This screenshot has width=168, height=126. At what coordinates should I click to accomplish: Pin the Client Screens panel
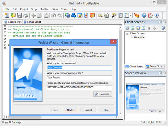tap(160, 22)
